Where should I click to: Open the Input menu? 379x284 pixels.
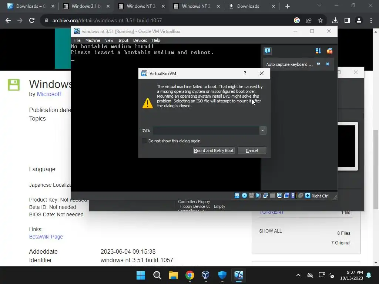pyautogui.click(x=123, y=40)
